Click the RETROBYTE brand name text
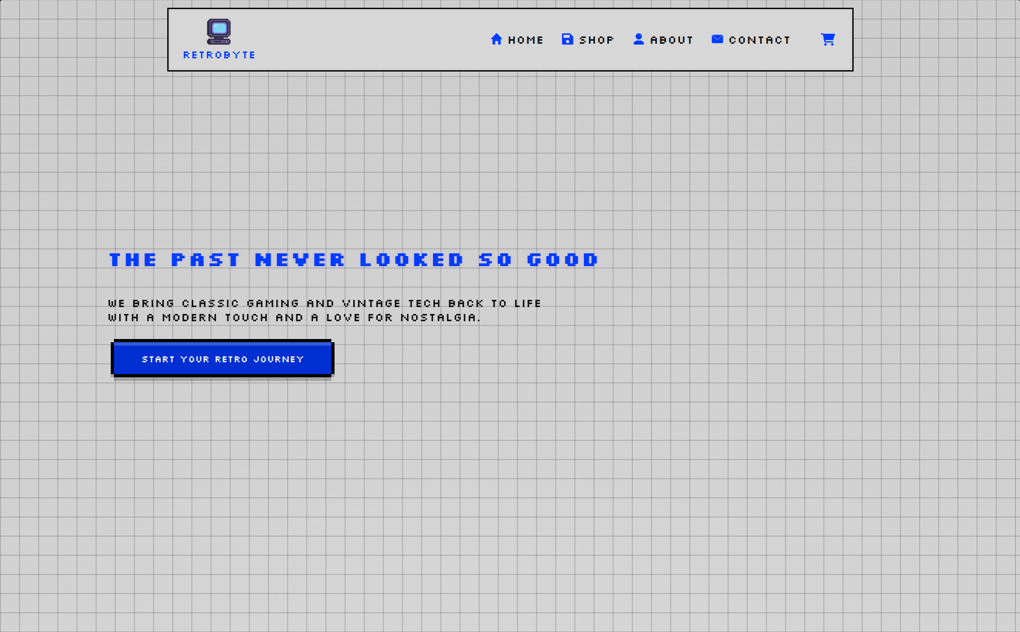The width and height of the screenshot is (1020, 632). click(x=219, y=55)
